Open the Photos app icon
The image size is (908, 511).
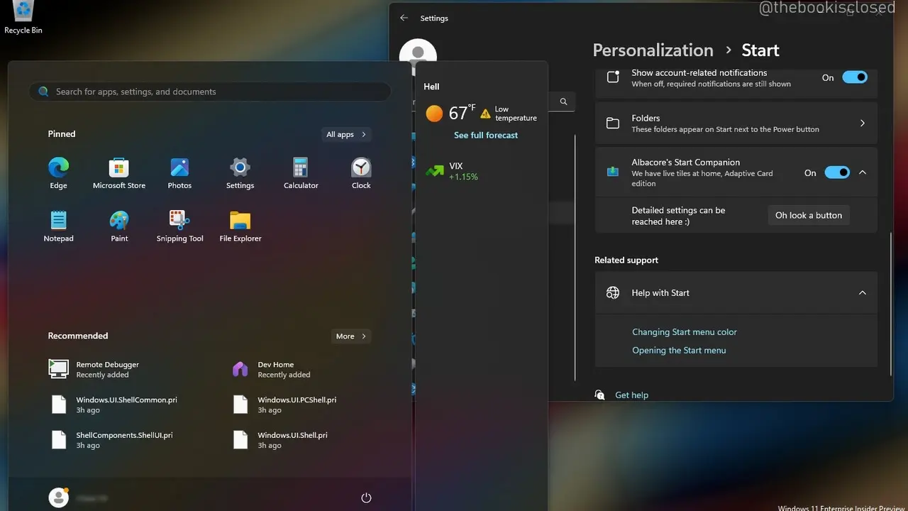coord(179,168)
